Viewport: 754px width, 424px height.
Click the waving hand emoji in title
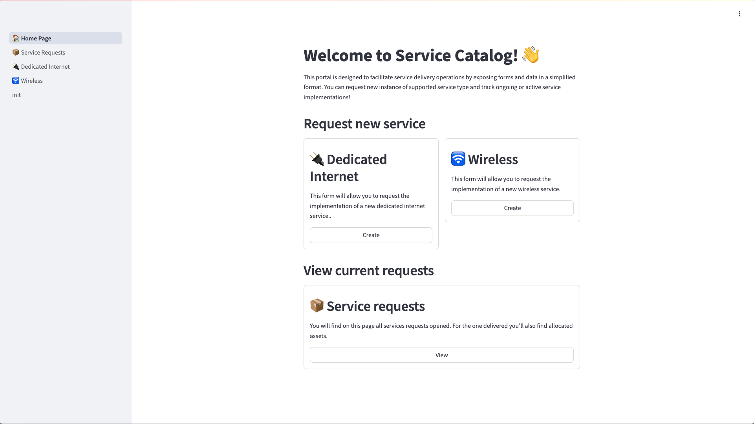tap(531, 55)
